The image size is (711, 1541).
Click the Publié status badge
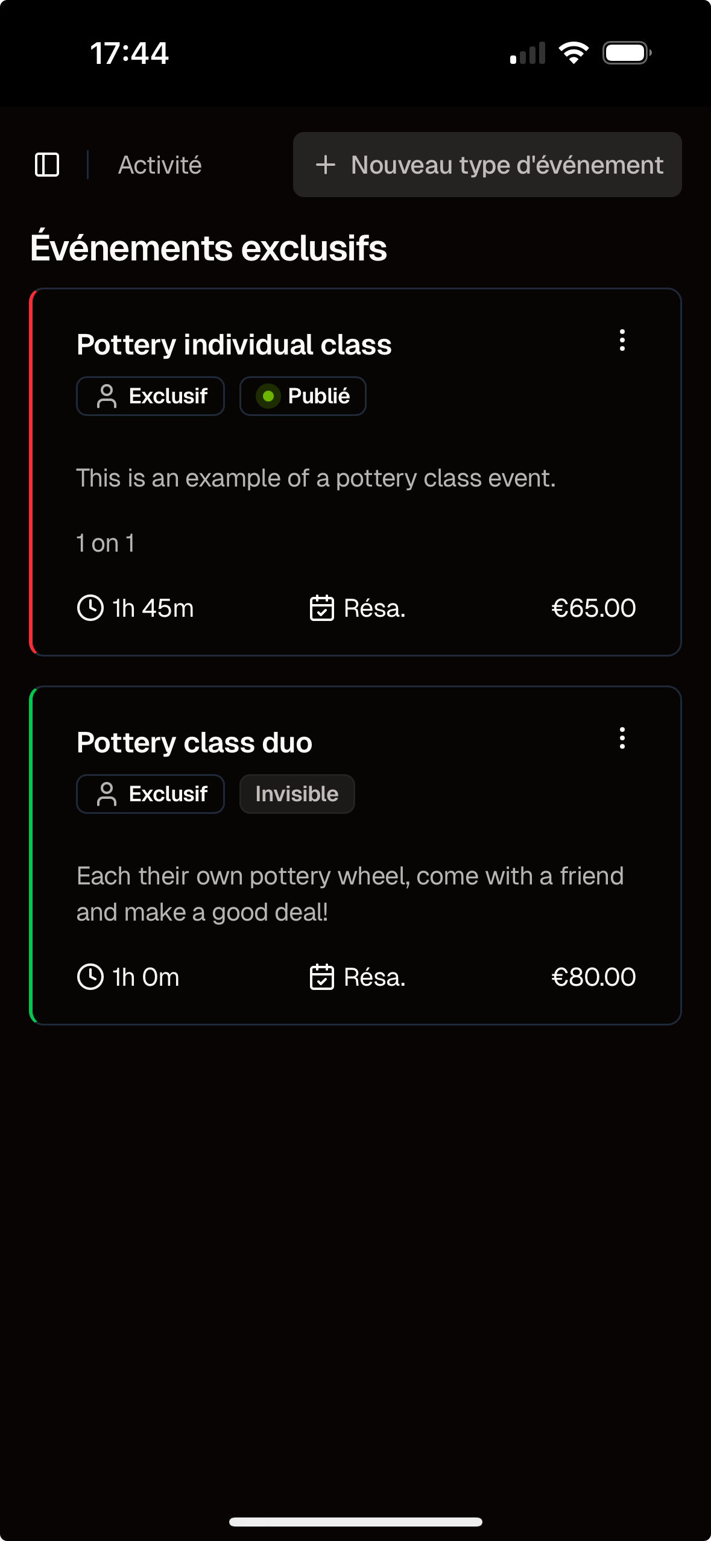click(303, 396)
